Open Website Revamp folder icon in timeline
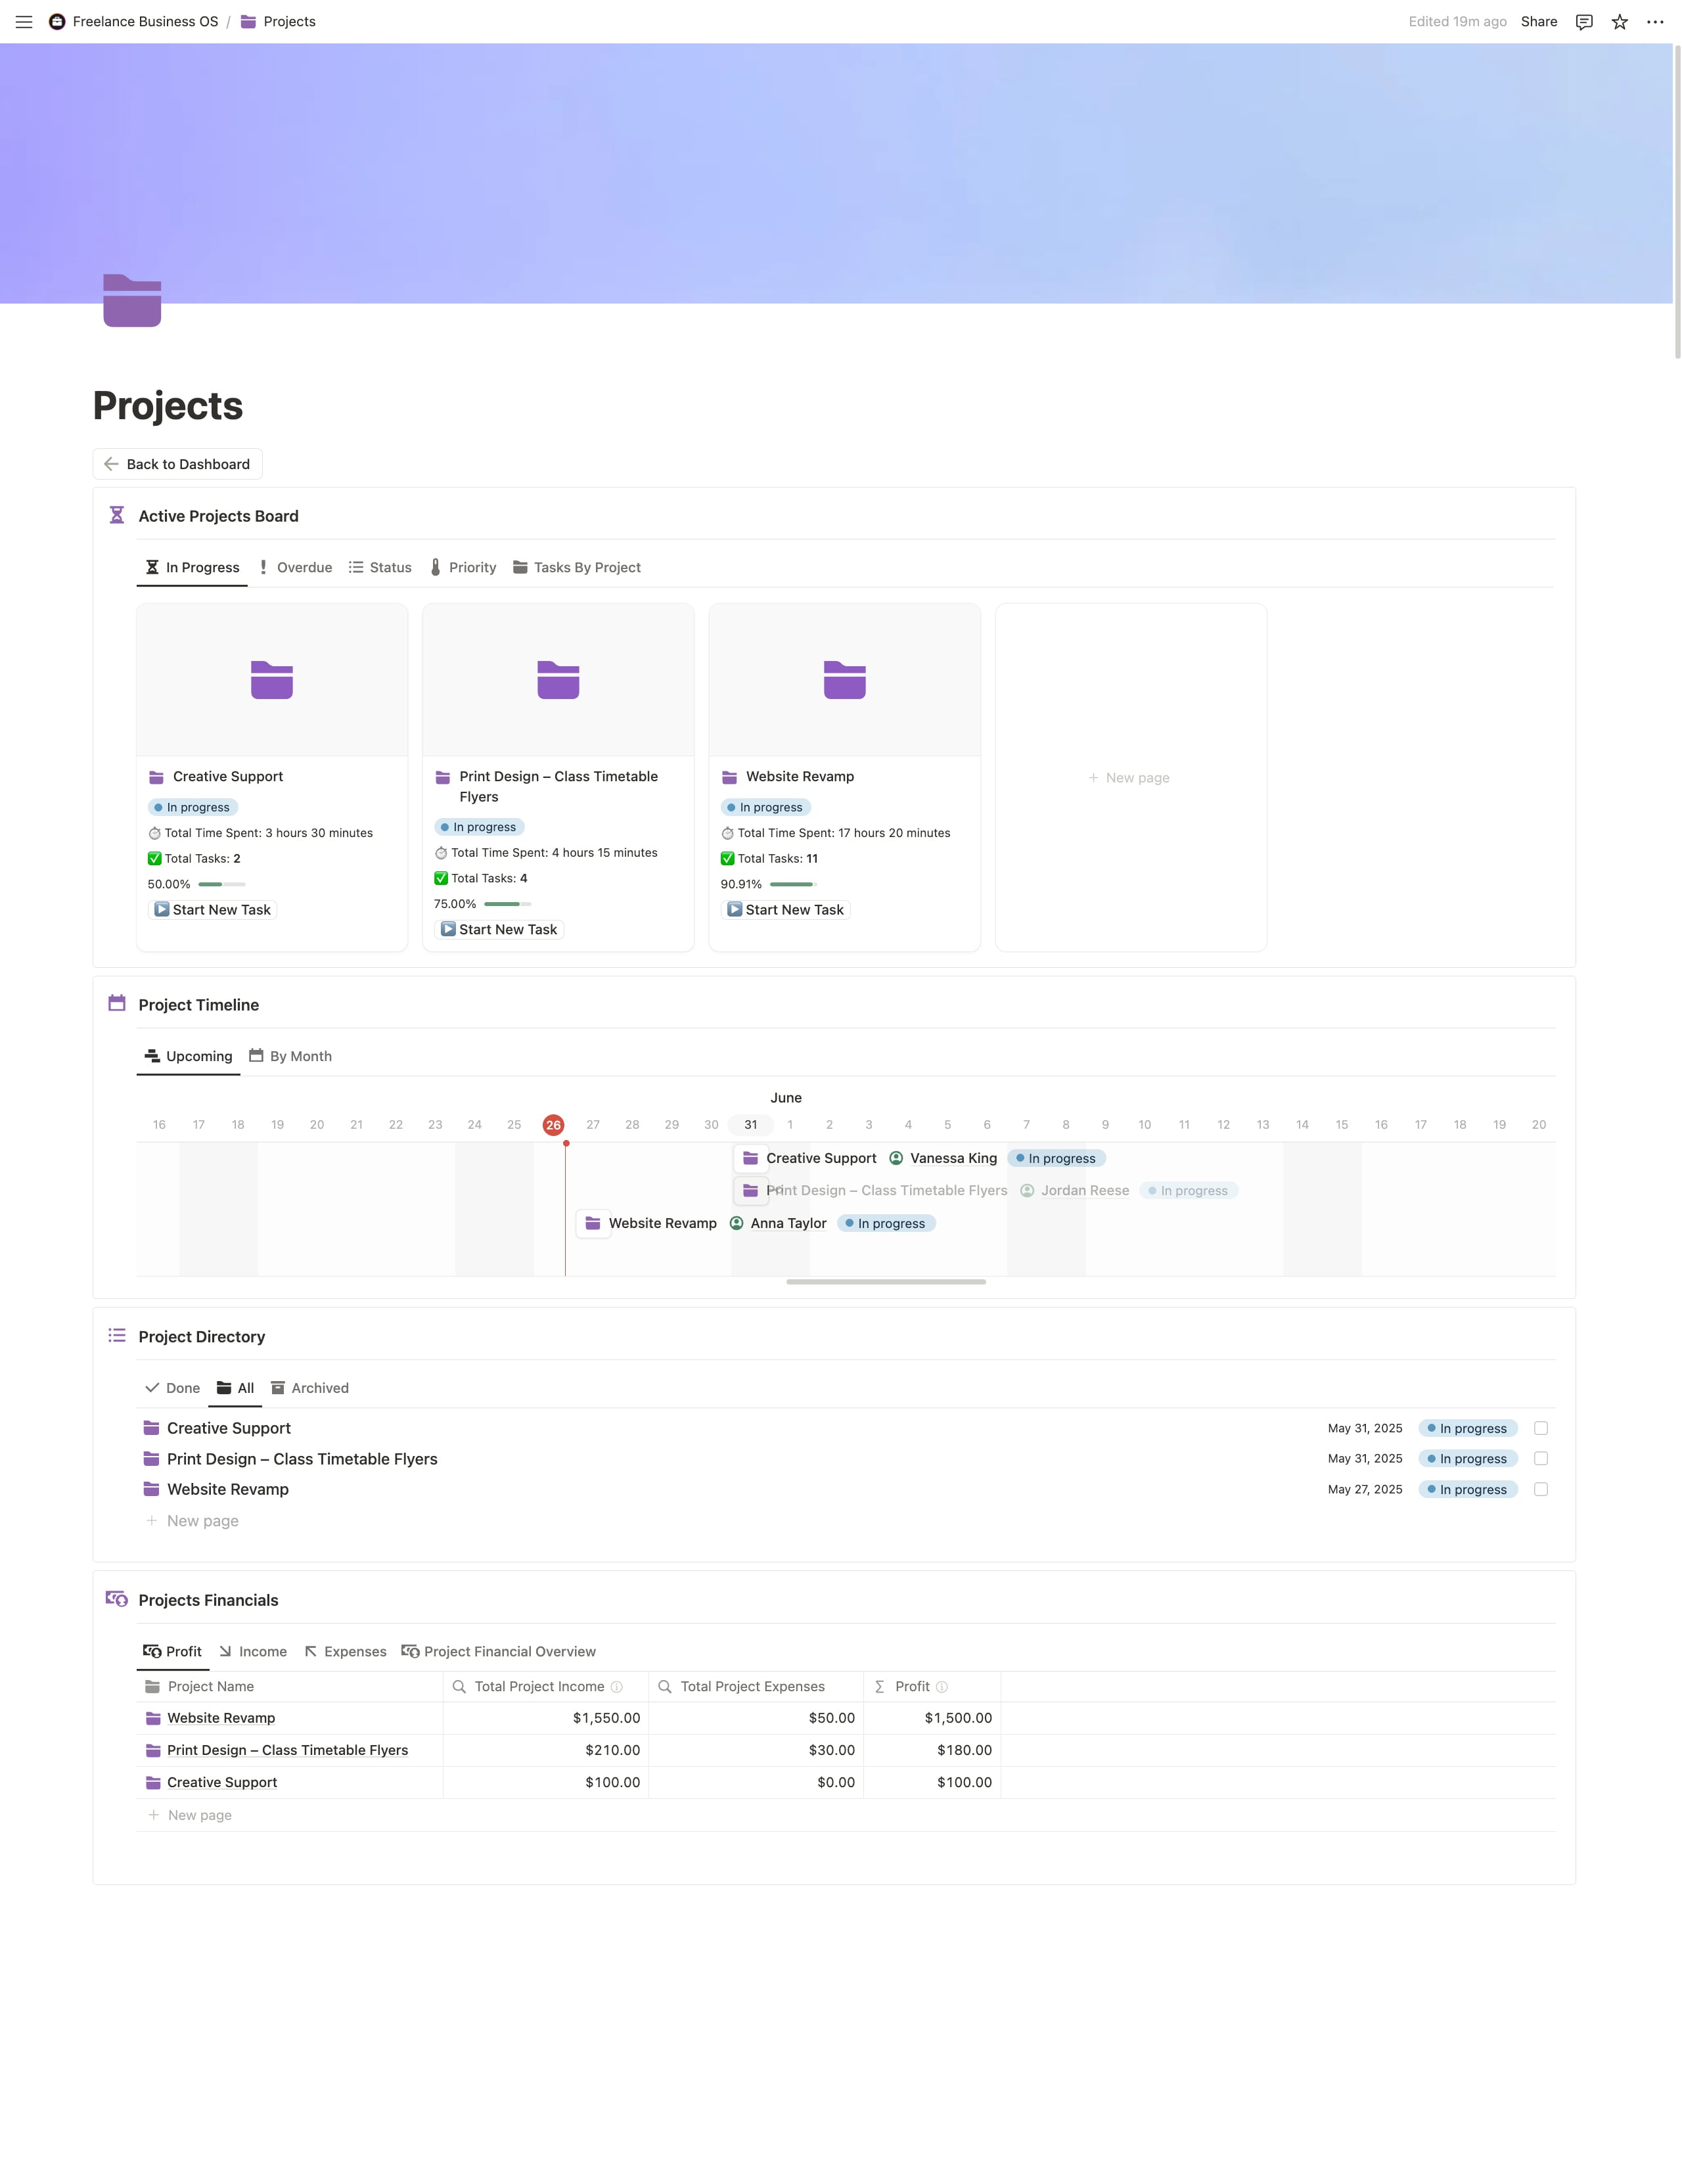The height and width of the screenshot is (2184, 1682). pos(593,1223)
